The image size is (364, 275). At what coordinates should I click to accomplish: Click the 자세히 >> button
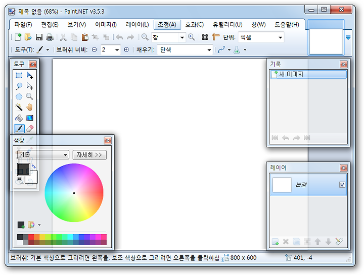89,155
